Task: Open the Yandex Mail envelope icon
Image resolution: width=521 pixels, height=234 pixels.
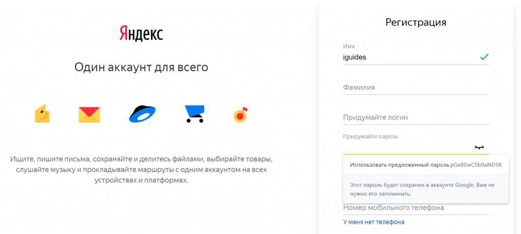Action: [89, 114]
